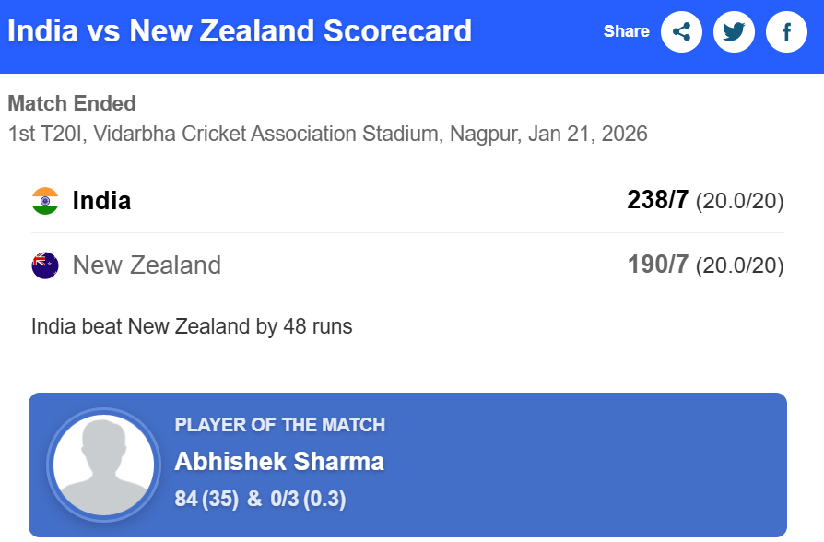Click the New Zealand flag icon
This screenshot has width=824, height=542.
coord(45,265)
